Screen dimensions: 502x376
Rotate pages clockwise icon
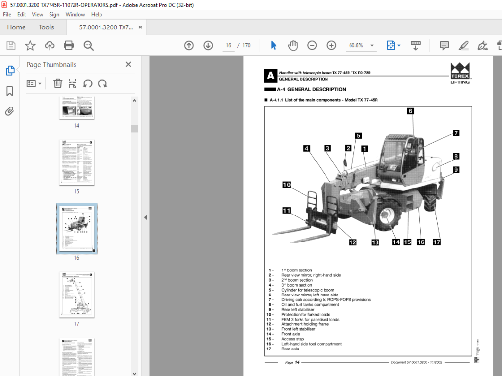[x=102, y=83]
